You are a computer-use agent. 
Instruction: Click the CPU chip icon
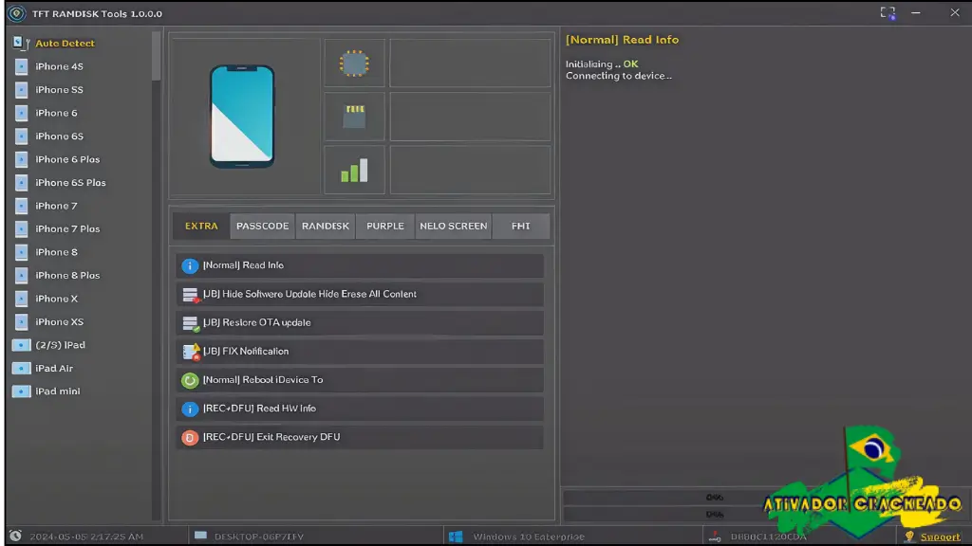tap(354, 64)
